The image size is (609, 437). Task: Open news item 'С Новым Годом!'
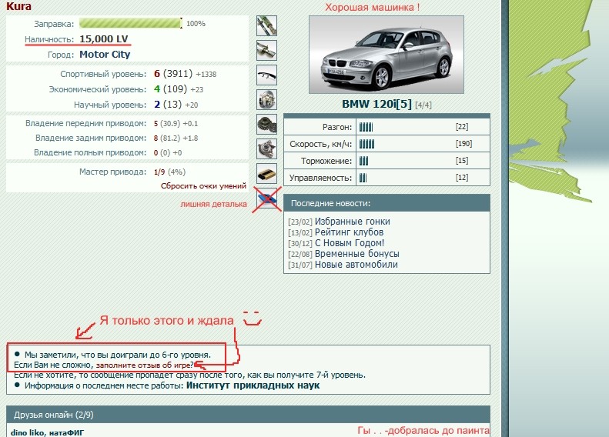tap(350, 243)
